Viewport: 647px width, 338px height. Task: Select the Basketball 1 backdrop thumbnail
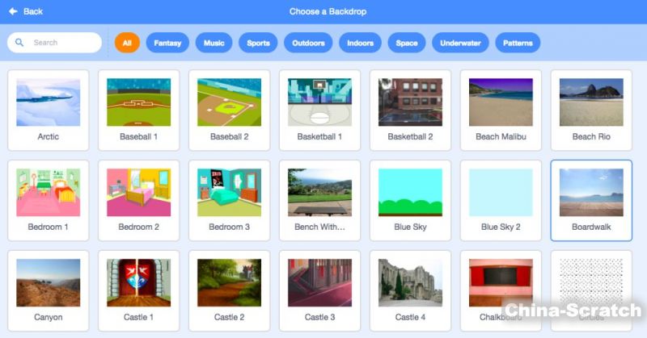click(319, 110)
